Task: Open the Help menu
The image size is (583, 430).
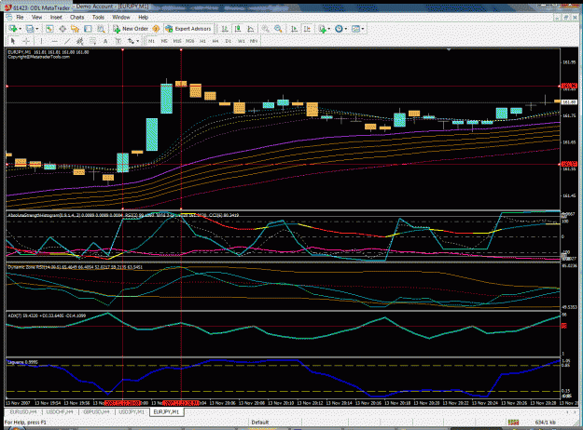Action: 143,17
